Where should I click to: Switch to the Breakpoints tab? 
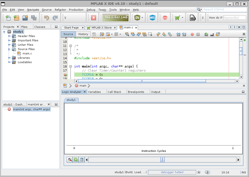(136, 92)
